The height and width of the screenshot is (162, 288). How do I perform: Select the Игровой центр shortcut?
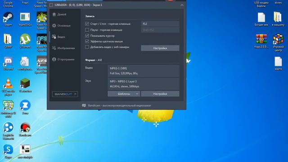point(278,43)
